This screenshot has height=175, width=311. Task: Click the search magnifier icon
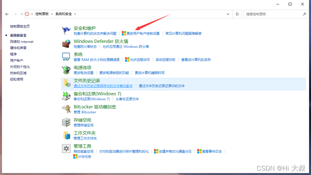(x=305, y=14)
